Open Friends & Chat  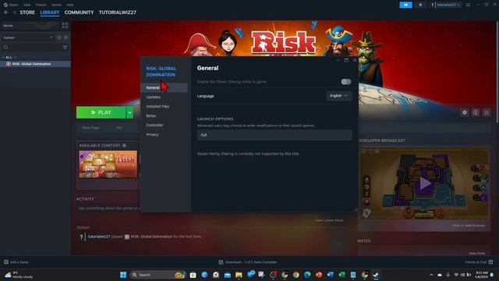pyautogui.click(x=479, y=262)
